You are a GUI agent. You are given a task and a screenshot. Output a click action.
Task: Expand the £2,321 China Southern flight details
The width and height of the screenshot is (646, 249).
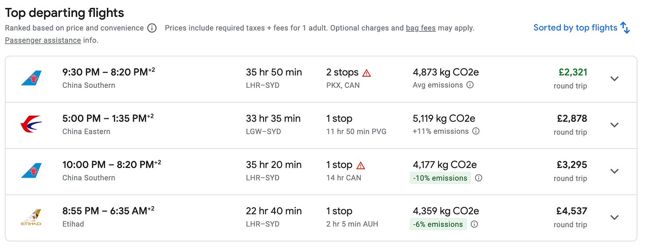(x=614, y=79)
